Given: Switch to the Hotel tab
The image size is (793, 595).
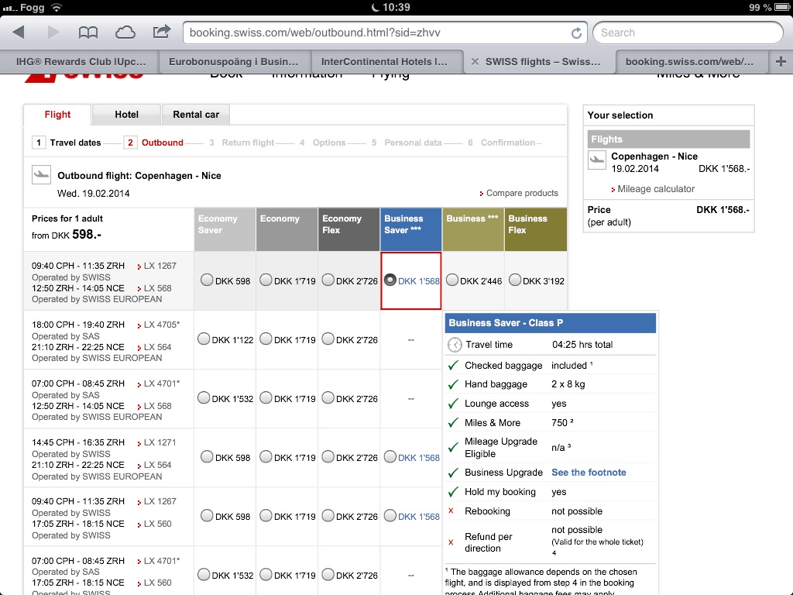Looking at the screenshot, I should (x=126, y=115).
